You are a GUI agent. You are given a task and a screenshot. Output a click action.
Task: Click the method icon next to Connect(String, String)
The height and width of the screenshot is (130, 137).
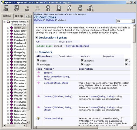[38, 83]
